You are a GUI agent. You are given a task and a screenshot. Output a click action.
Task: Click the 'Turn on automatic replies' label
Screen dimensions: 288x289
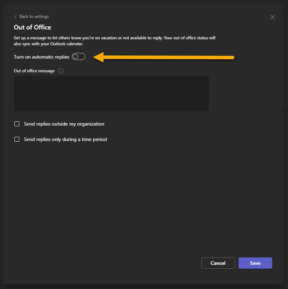(41, 57)
